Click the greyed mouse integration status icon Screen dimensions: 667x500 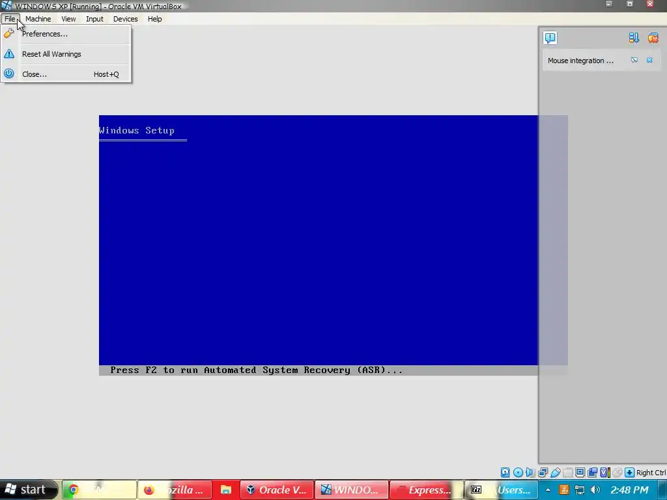point(617,473)
